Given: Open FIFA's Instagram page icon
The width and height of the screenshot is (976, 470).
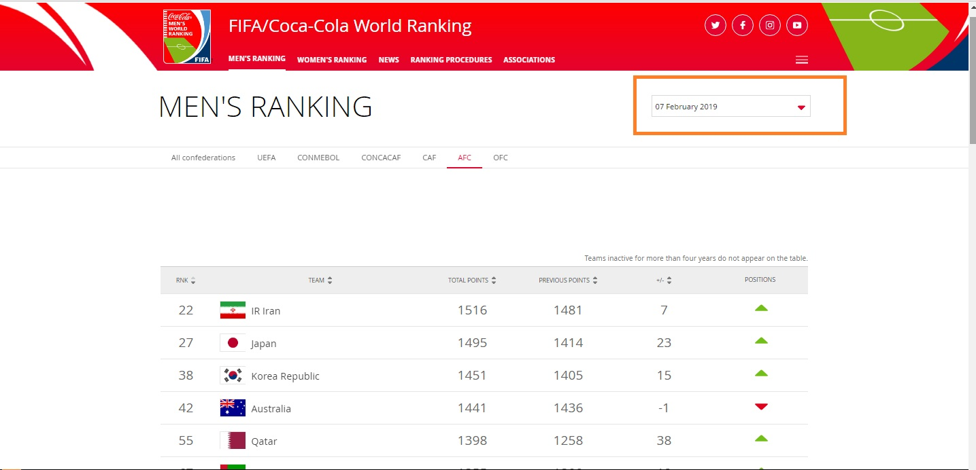Looking at the screenshot, I should pyautogui.click(x=770, y=26).
